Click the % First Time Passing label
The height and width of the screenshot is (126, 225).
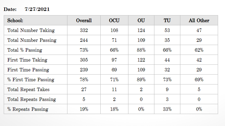[x=31, y=80]
